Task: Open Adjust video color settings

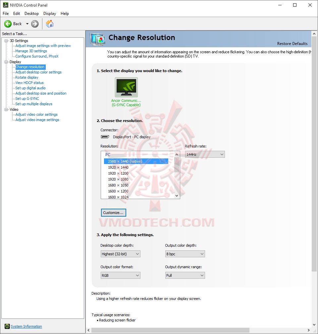Action: pos(36,115)
